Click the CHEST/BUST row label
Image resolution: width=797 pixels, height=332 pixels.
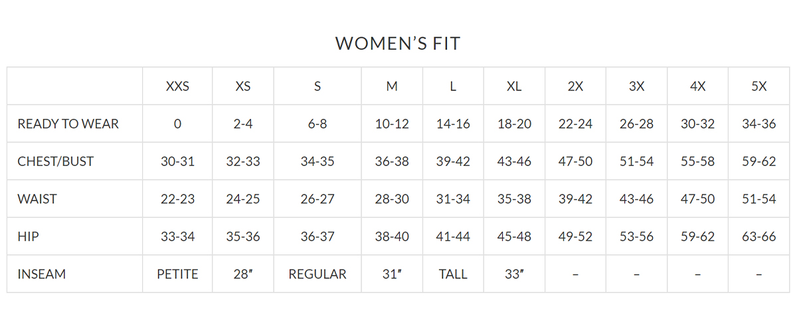(x=56, y=161)
